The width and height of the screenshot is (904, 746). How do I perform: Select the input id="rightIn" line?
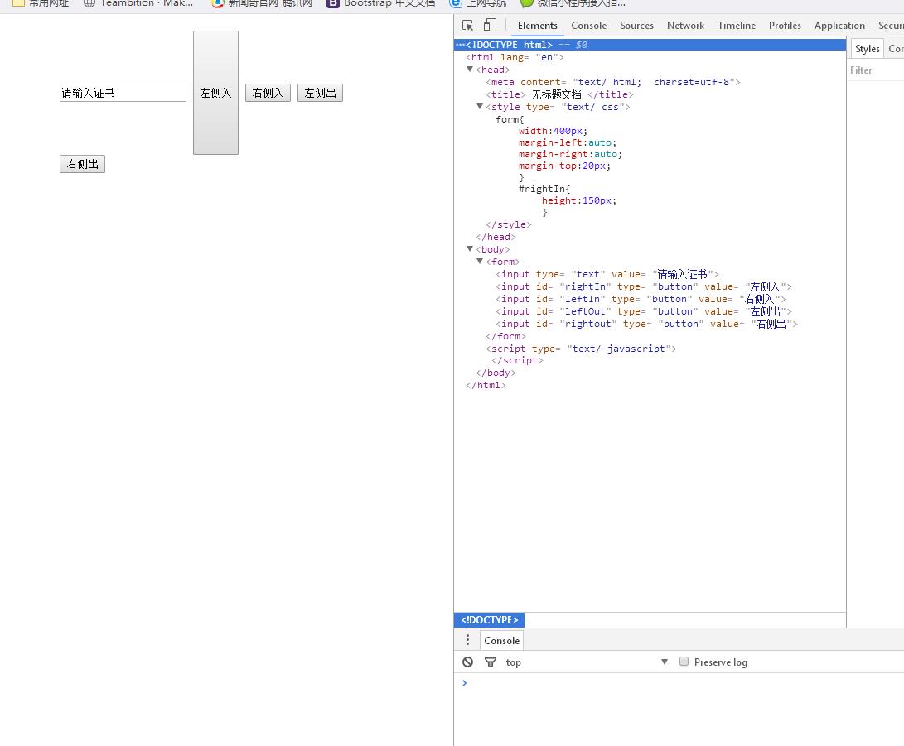point(644,286)
